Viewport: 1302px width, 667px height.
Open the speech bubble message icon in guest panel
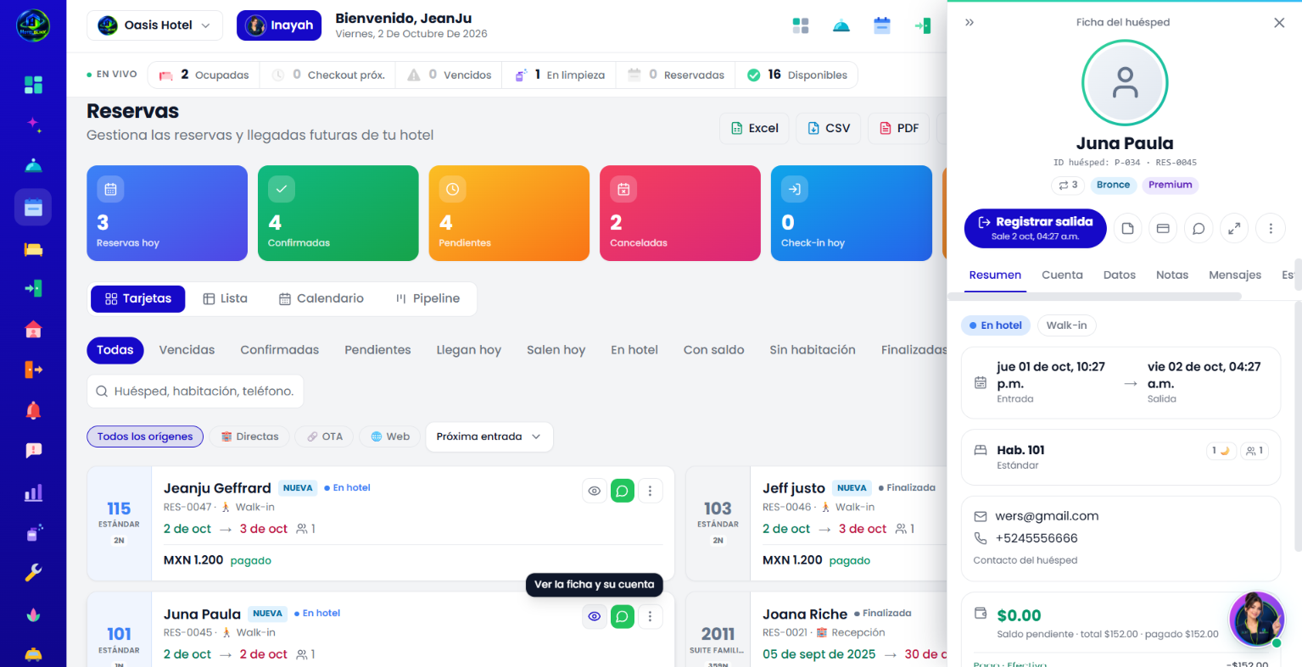pos(1199,228)
